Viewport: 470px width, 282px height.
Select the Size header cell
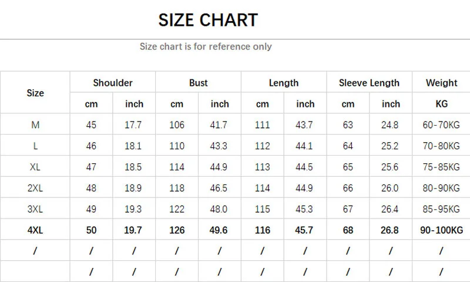35,93
